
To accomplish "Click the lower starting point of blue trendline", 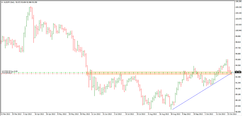I will (x=172, y=109).
